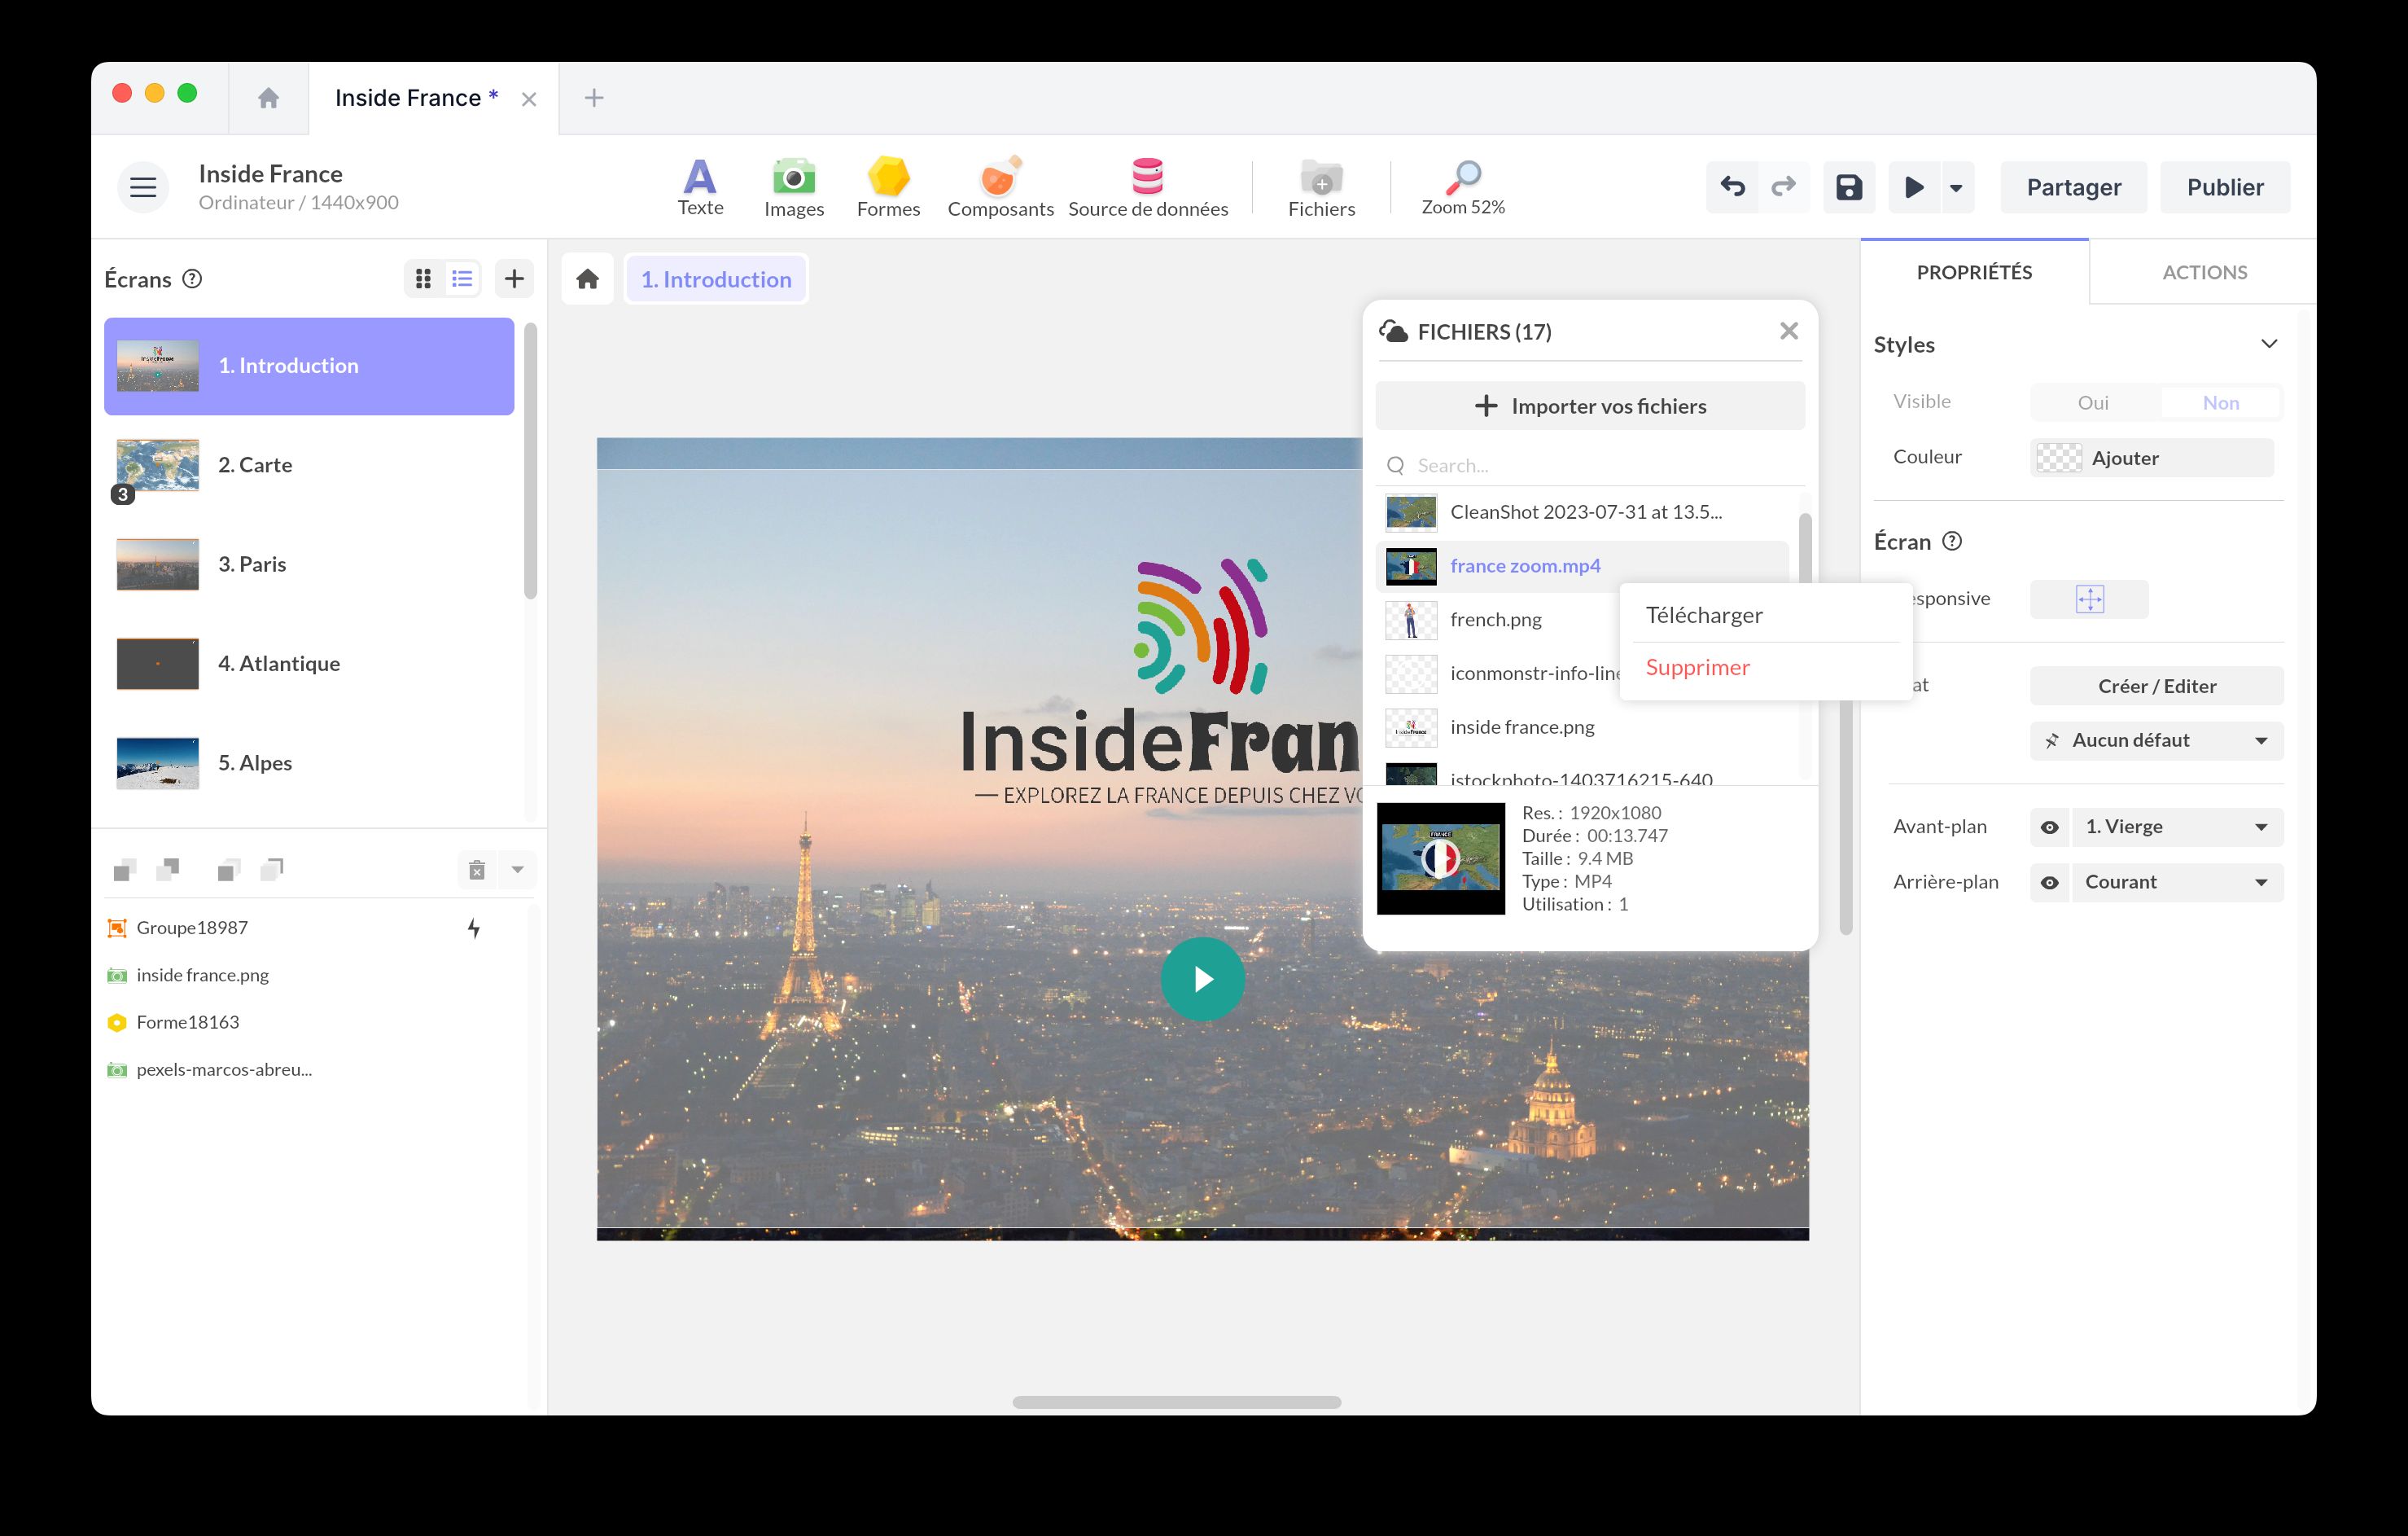This screenshot has height=1536, width=2408.
Task: Open the Formes tool
Action: [888, 187]
